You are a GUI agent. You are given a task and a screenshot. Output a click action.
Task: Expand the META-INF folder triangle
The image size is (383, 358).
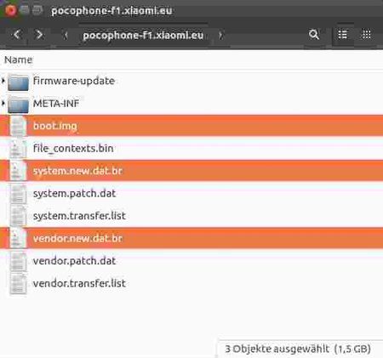tap(3, 103)
